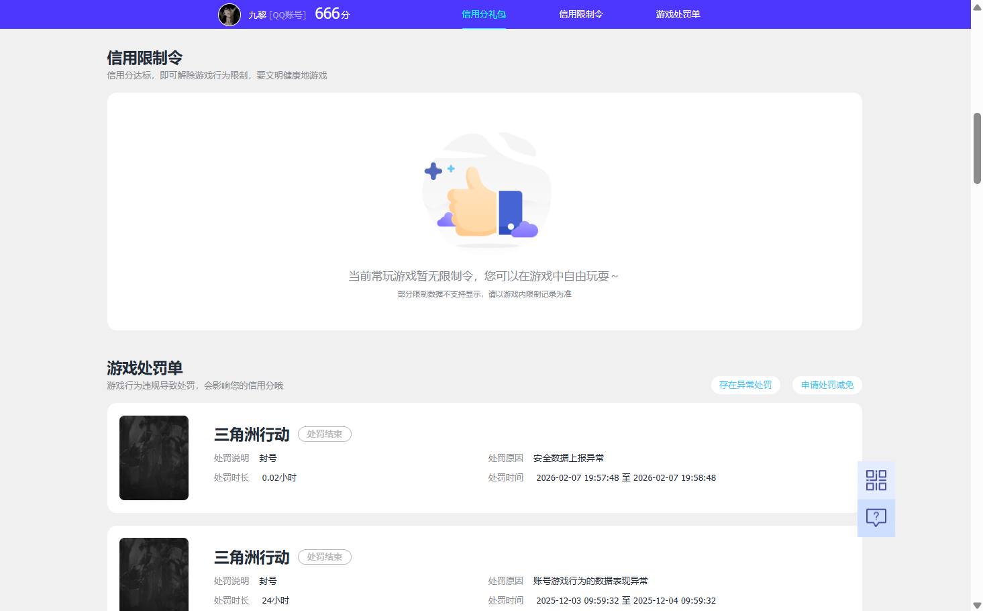Image resolution: width=983 pixels, height=611 pixels.
Task: Click penalty time 2026-02-07 19:57:48 range
Action: coord(626,478)
